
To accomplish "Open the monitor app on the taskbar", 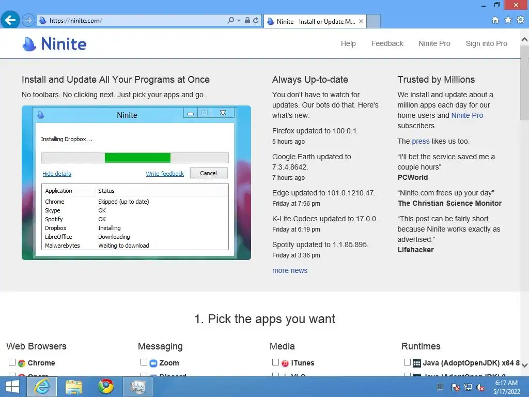I will [x=137, y=387].
